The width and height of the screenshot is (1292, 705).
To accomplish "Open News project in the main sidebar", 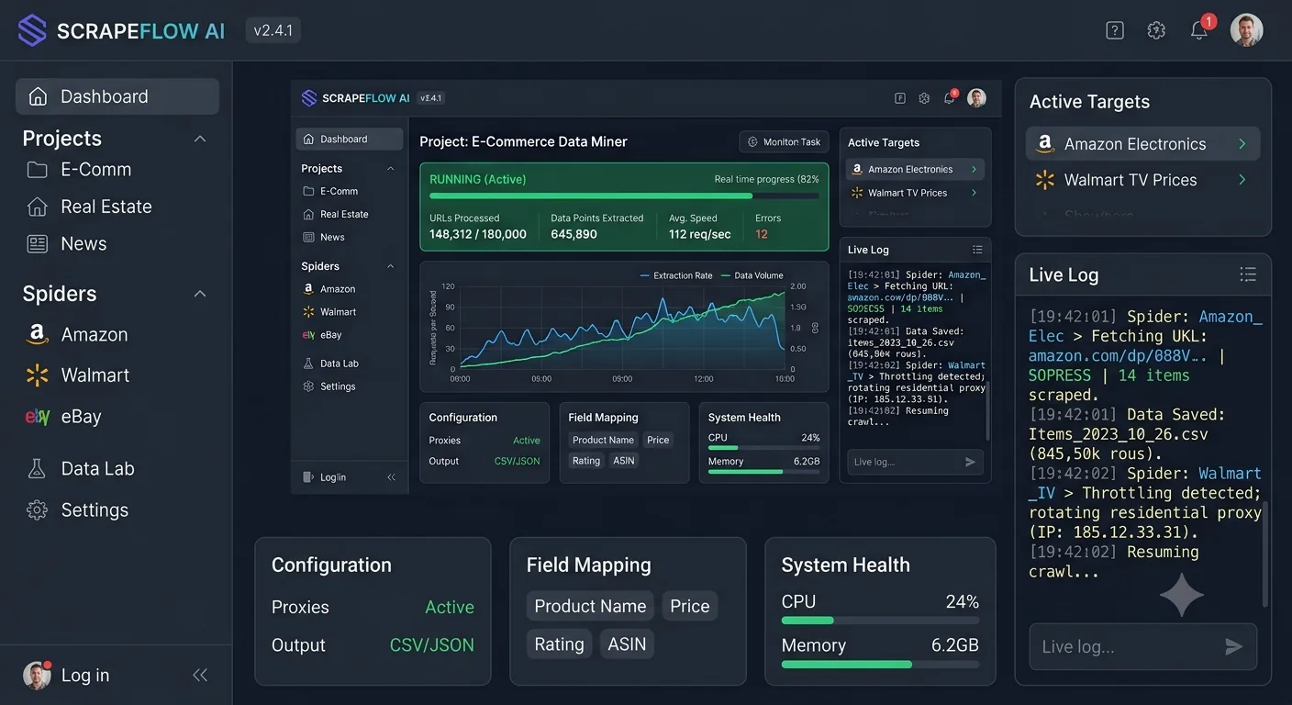I will click(x=66, y=243).
